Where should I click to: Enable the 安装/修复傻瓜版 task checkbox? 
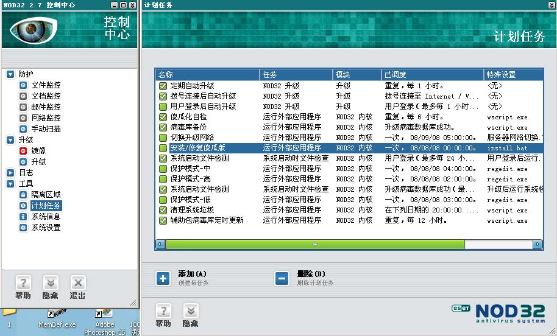[x=163, y=148]
